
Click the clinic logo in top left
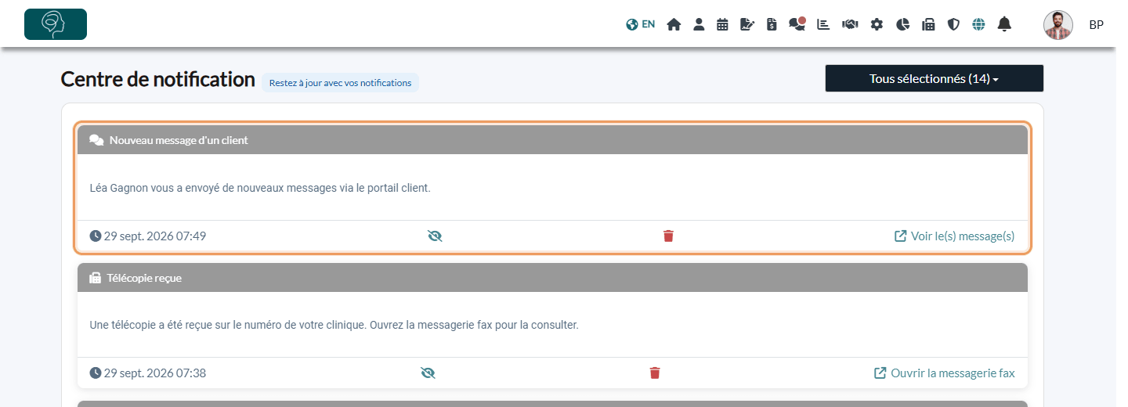click(56, 24)
